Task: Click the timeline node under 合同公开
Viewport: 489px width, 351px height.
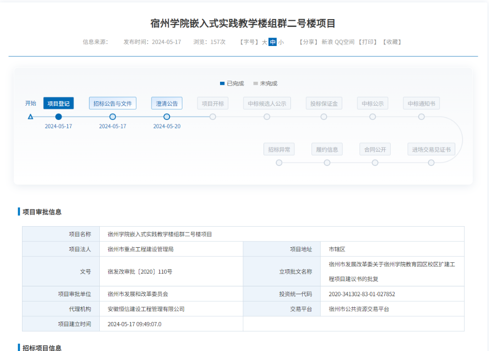Action: click(x=375, y=163)
